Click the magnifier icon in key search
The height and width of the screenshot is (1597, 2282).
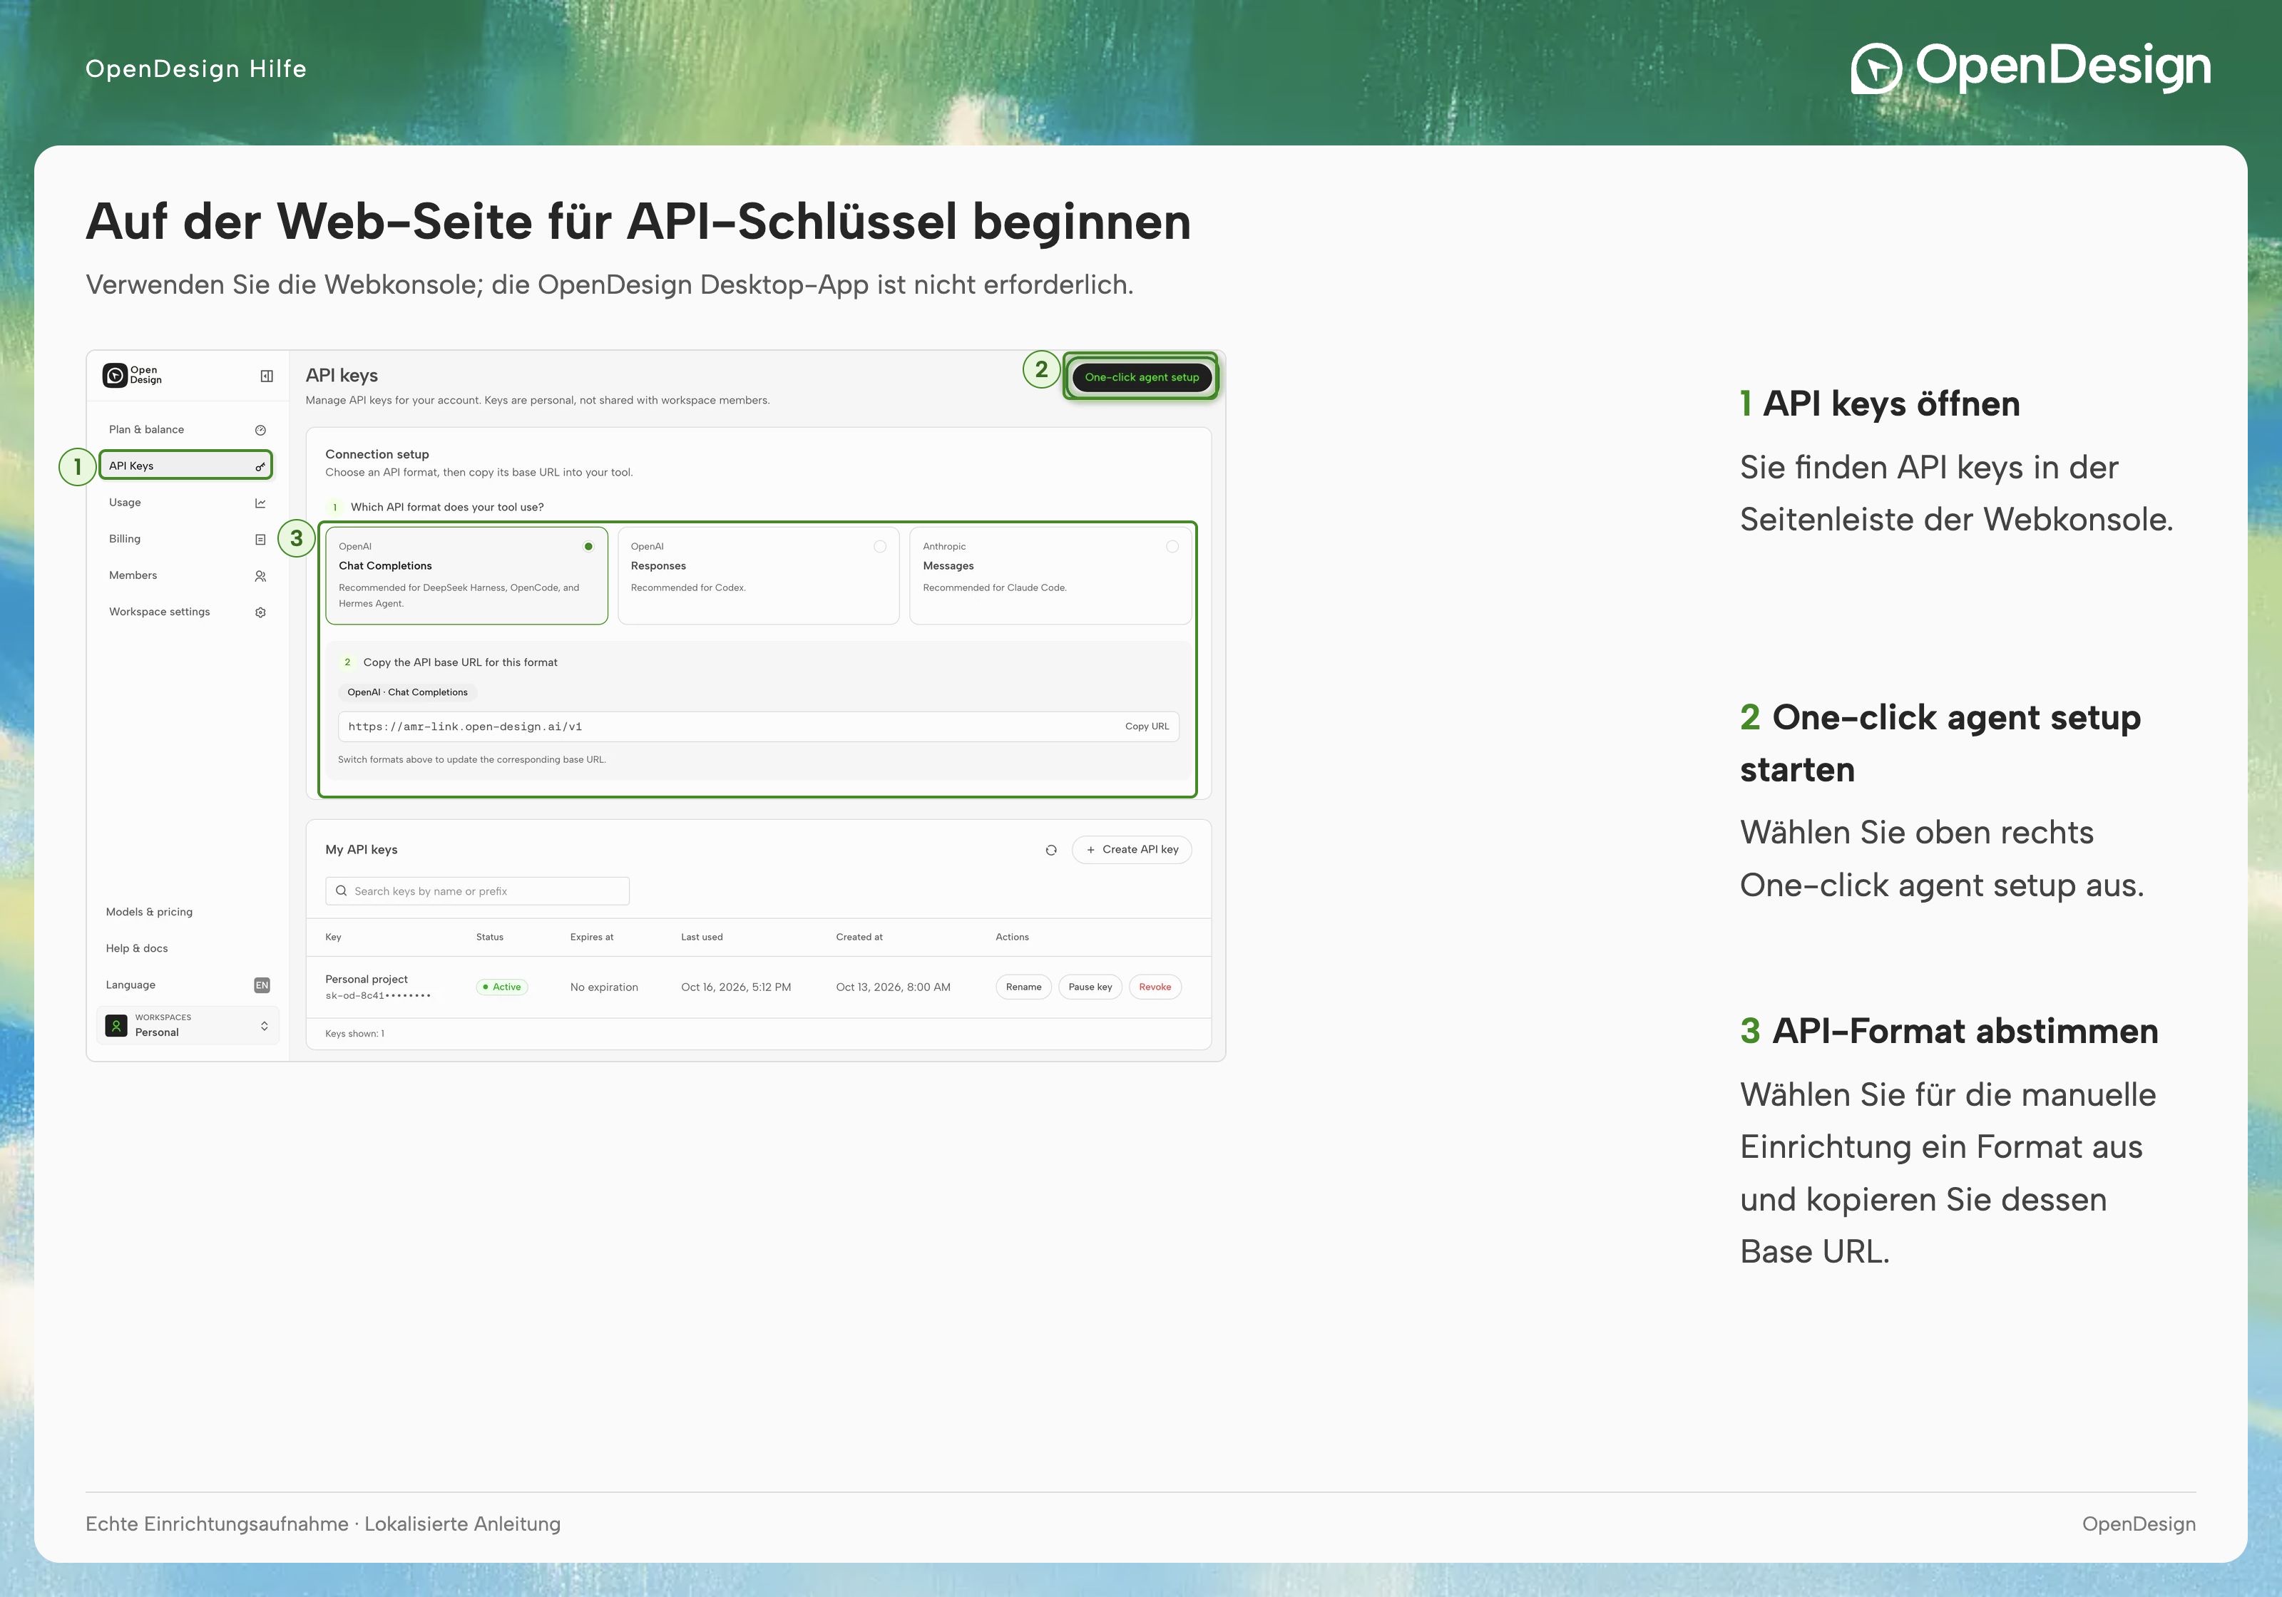pyautogui.click(x=342, y=890)
